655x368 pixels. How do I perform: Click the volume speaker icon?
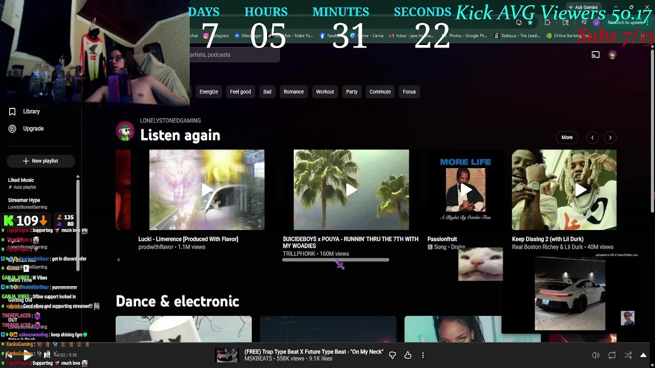click(596, 355)
